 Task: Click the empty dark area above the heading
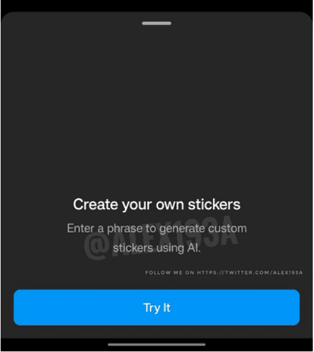click(x=157, y=108)
